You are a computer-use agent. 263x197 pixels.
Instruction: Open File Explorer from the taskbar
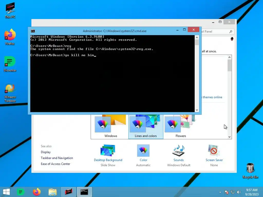point(52,192)
